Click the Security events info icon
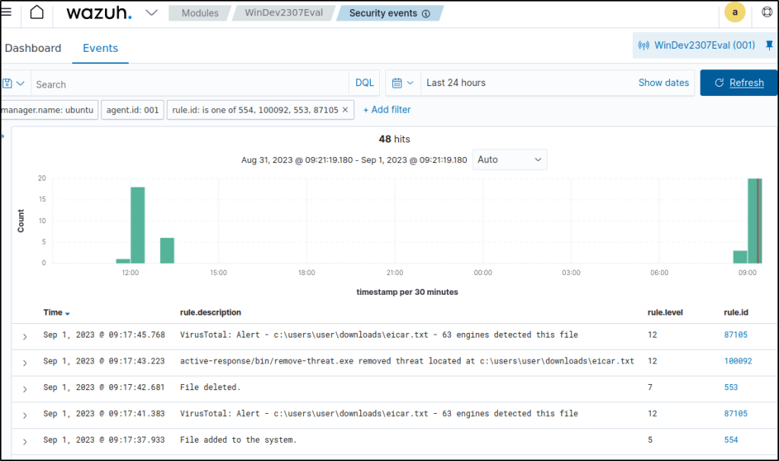 [x=426, y=14]
